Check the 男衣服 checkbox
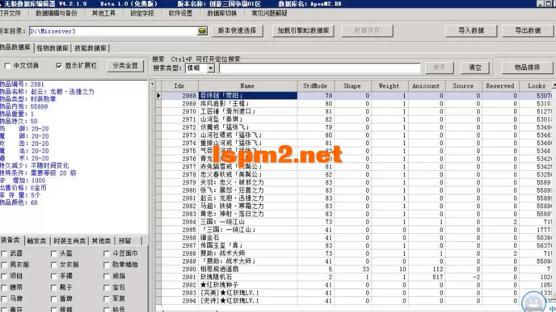 (x=4, y=265)
